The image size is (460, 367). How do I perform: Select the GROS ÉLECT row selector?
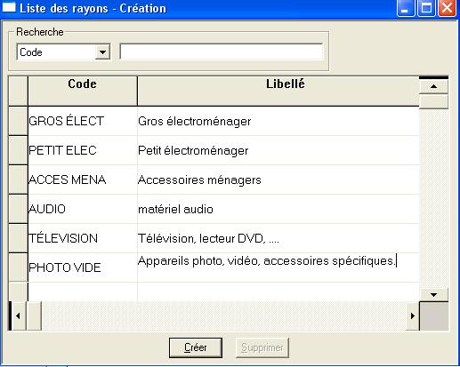tap(18, 121)
